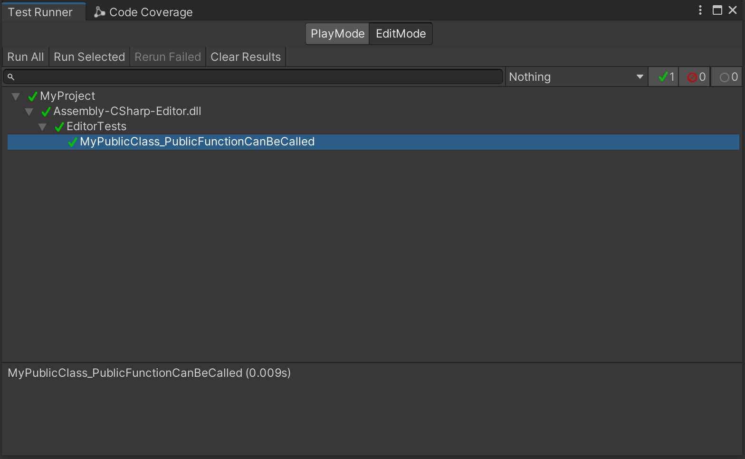This screenshot has width=745, height=459.
Task: Click the magnifier icon in search field
Action: point(11,77)
